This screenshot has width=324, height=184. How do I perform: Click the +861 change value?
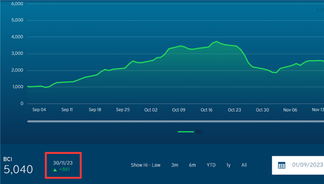coord(64,169)
